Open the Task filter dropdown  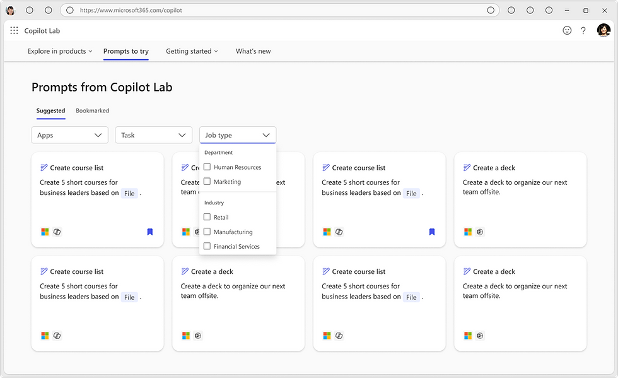tap(153, 135)
